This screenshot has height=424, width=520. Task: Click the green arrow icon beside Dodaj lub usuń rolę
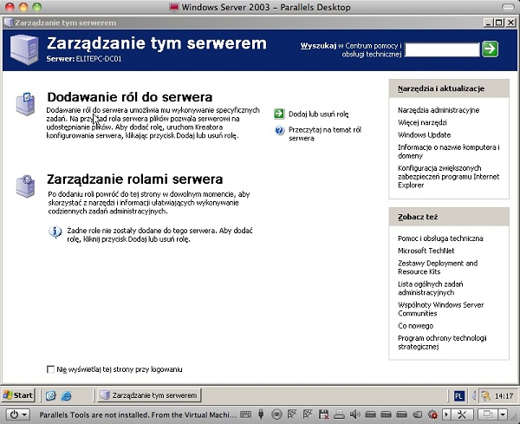click(x=279, y=114)
